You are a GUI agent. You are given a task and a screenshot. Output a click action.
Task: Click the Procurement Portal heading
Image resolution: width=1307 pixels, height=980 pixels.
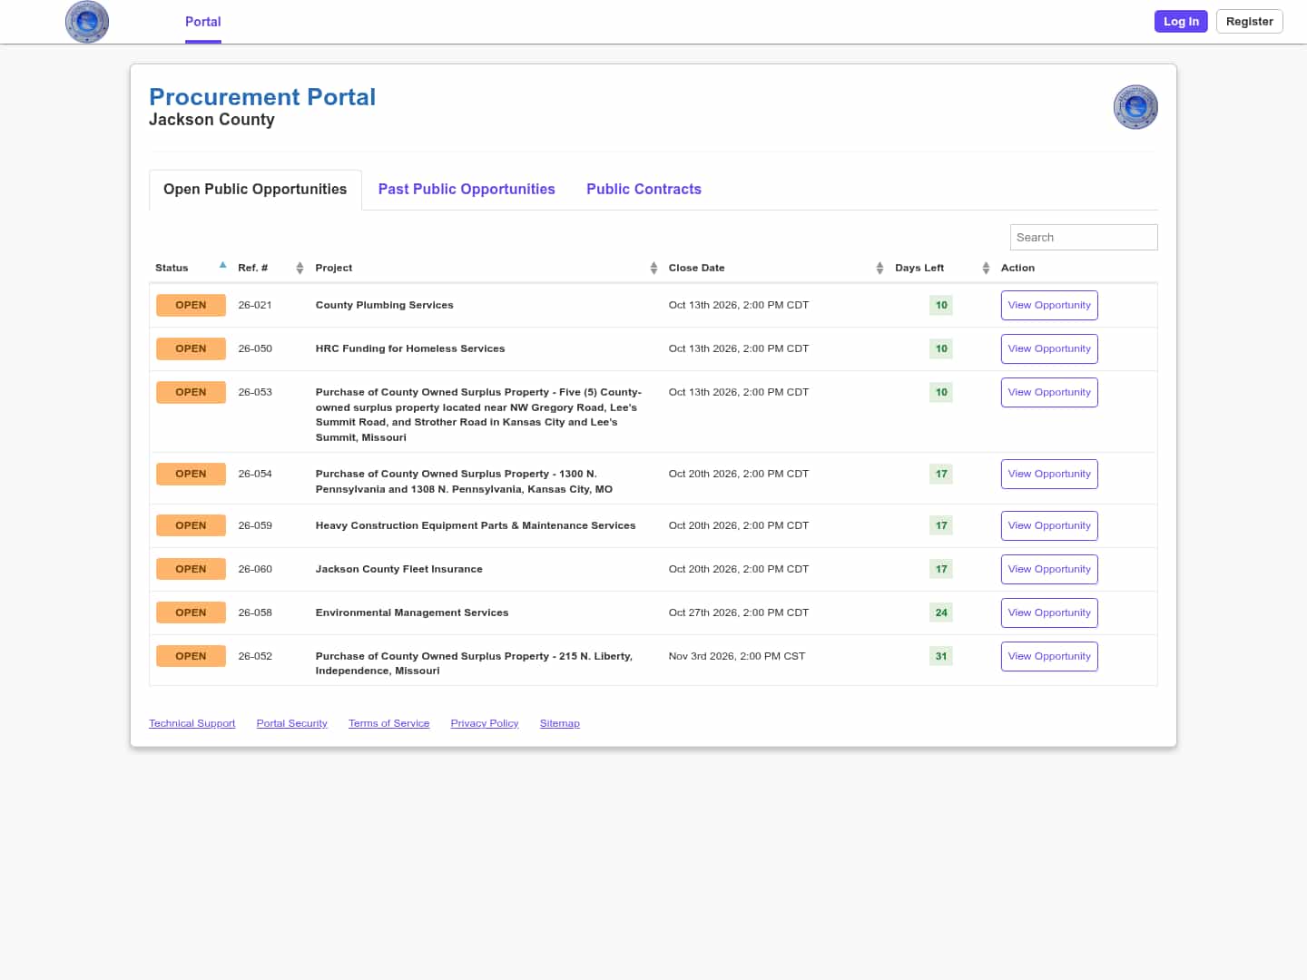[x=262, y=97]
